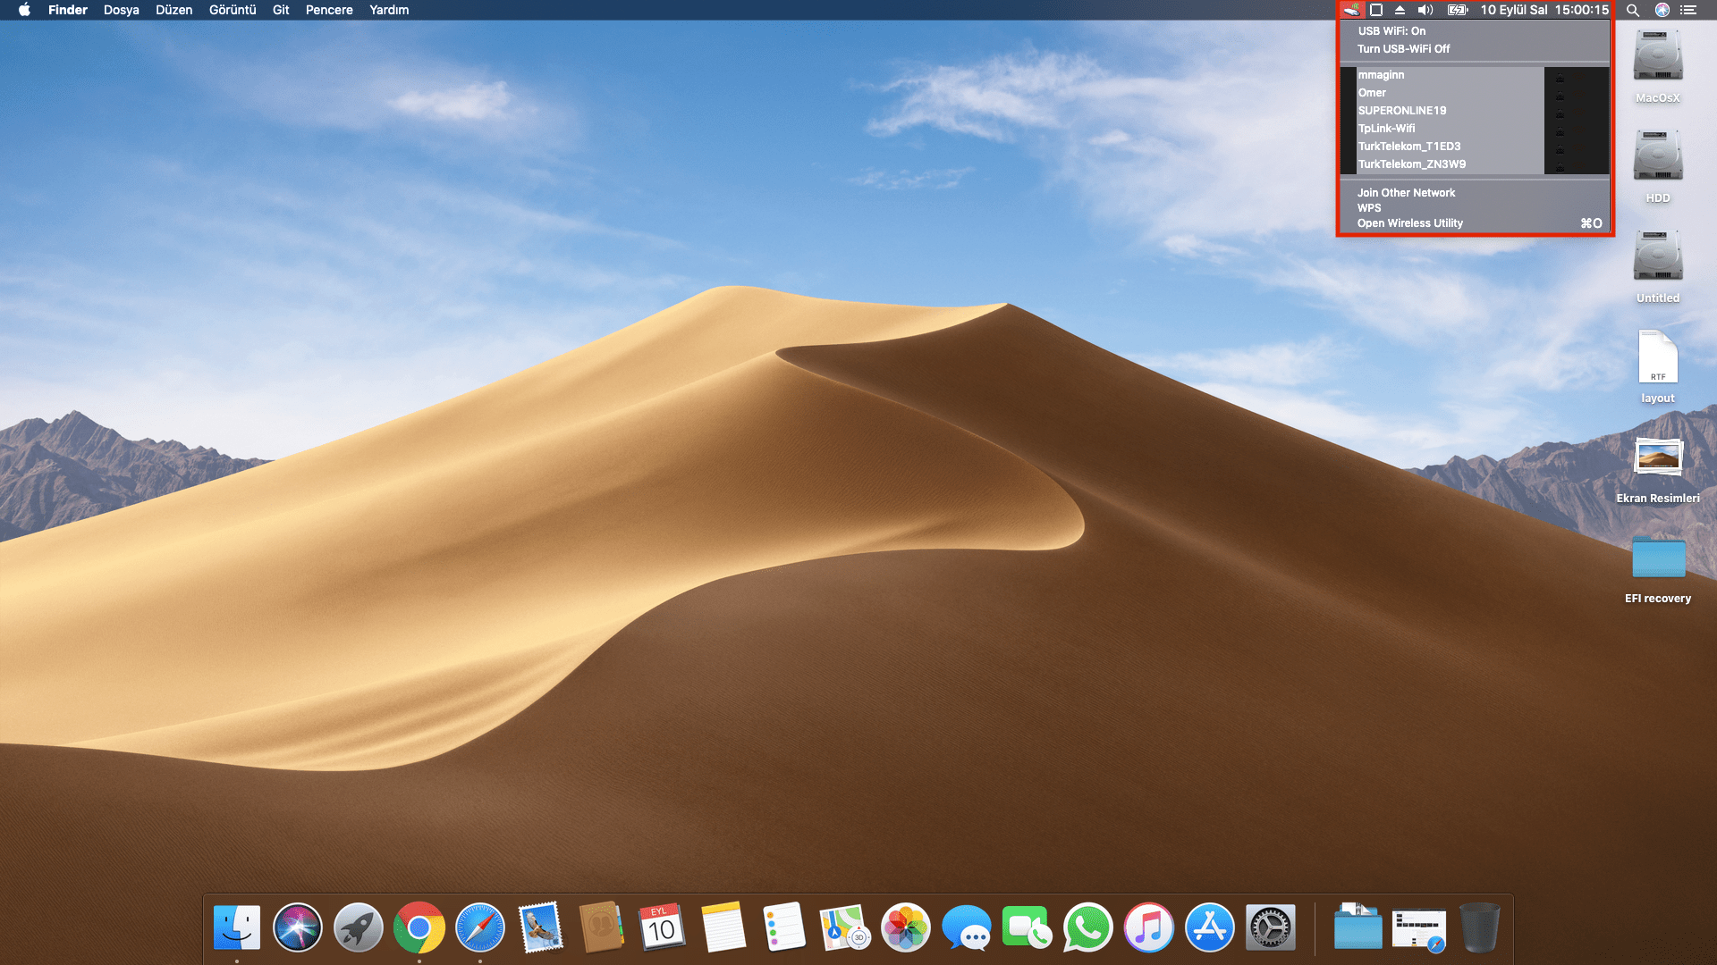Open the Pencere menu

pyautogui.click(x=329, y=10)
